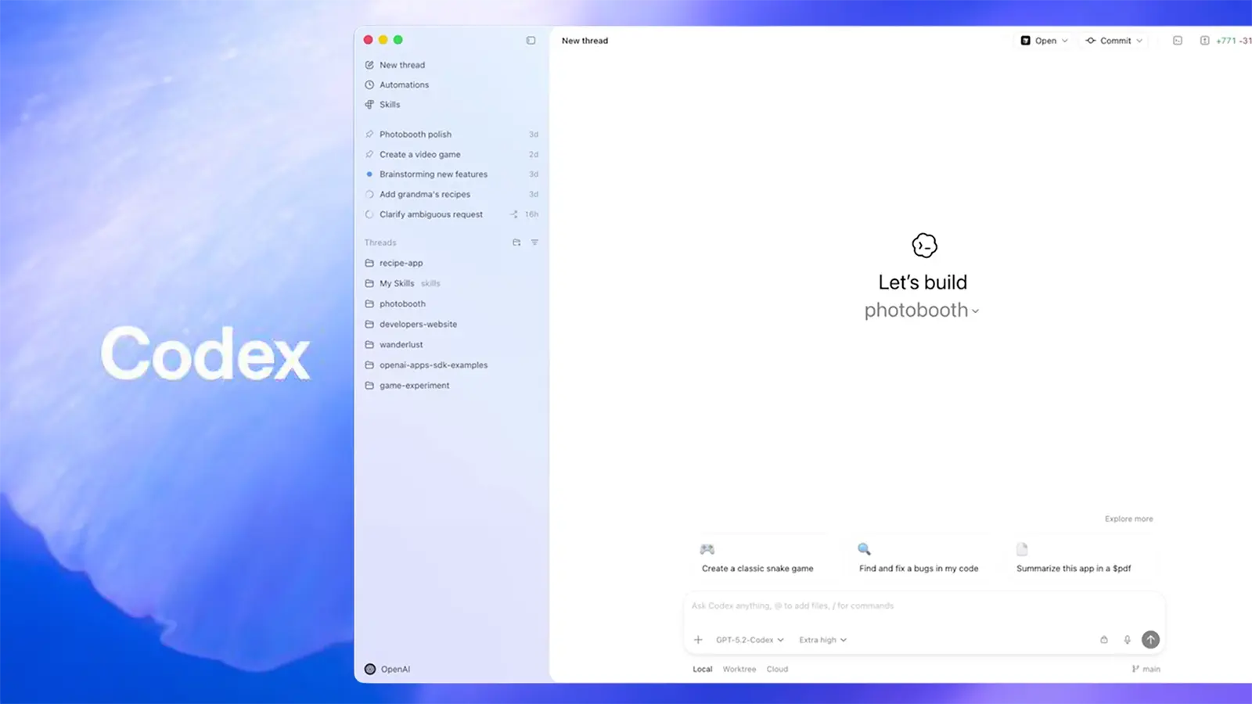
Task: Select the Cloud execution mode
Action: point(777,669)
